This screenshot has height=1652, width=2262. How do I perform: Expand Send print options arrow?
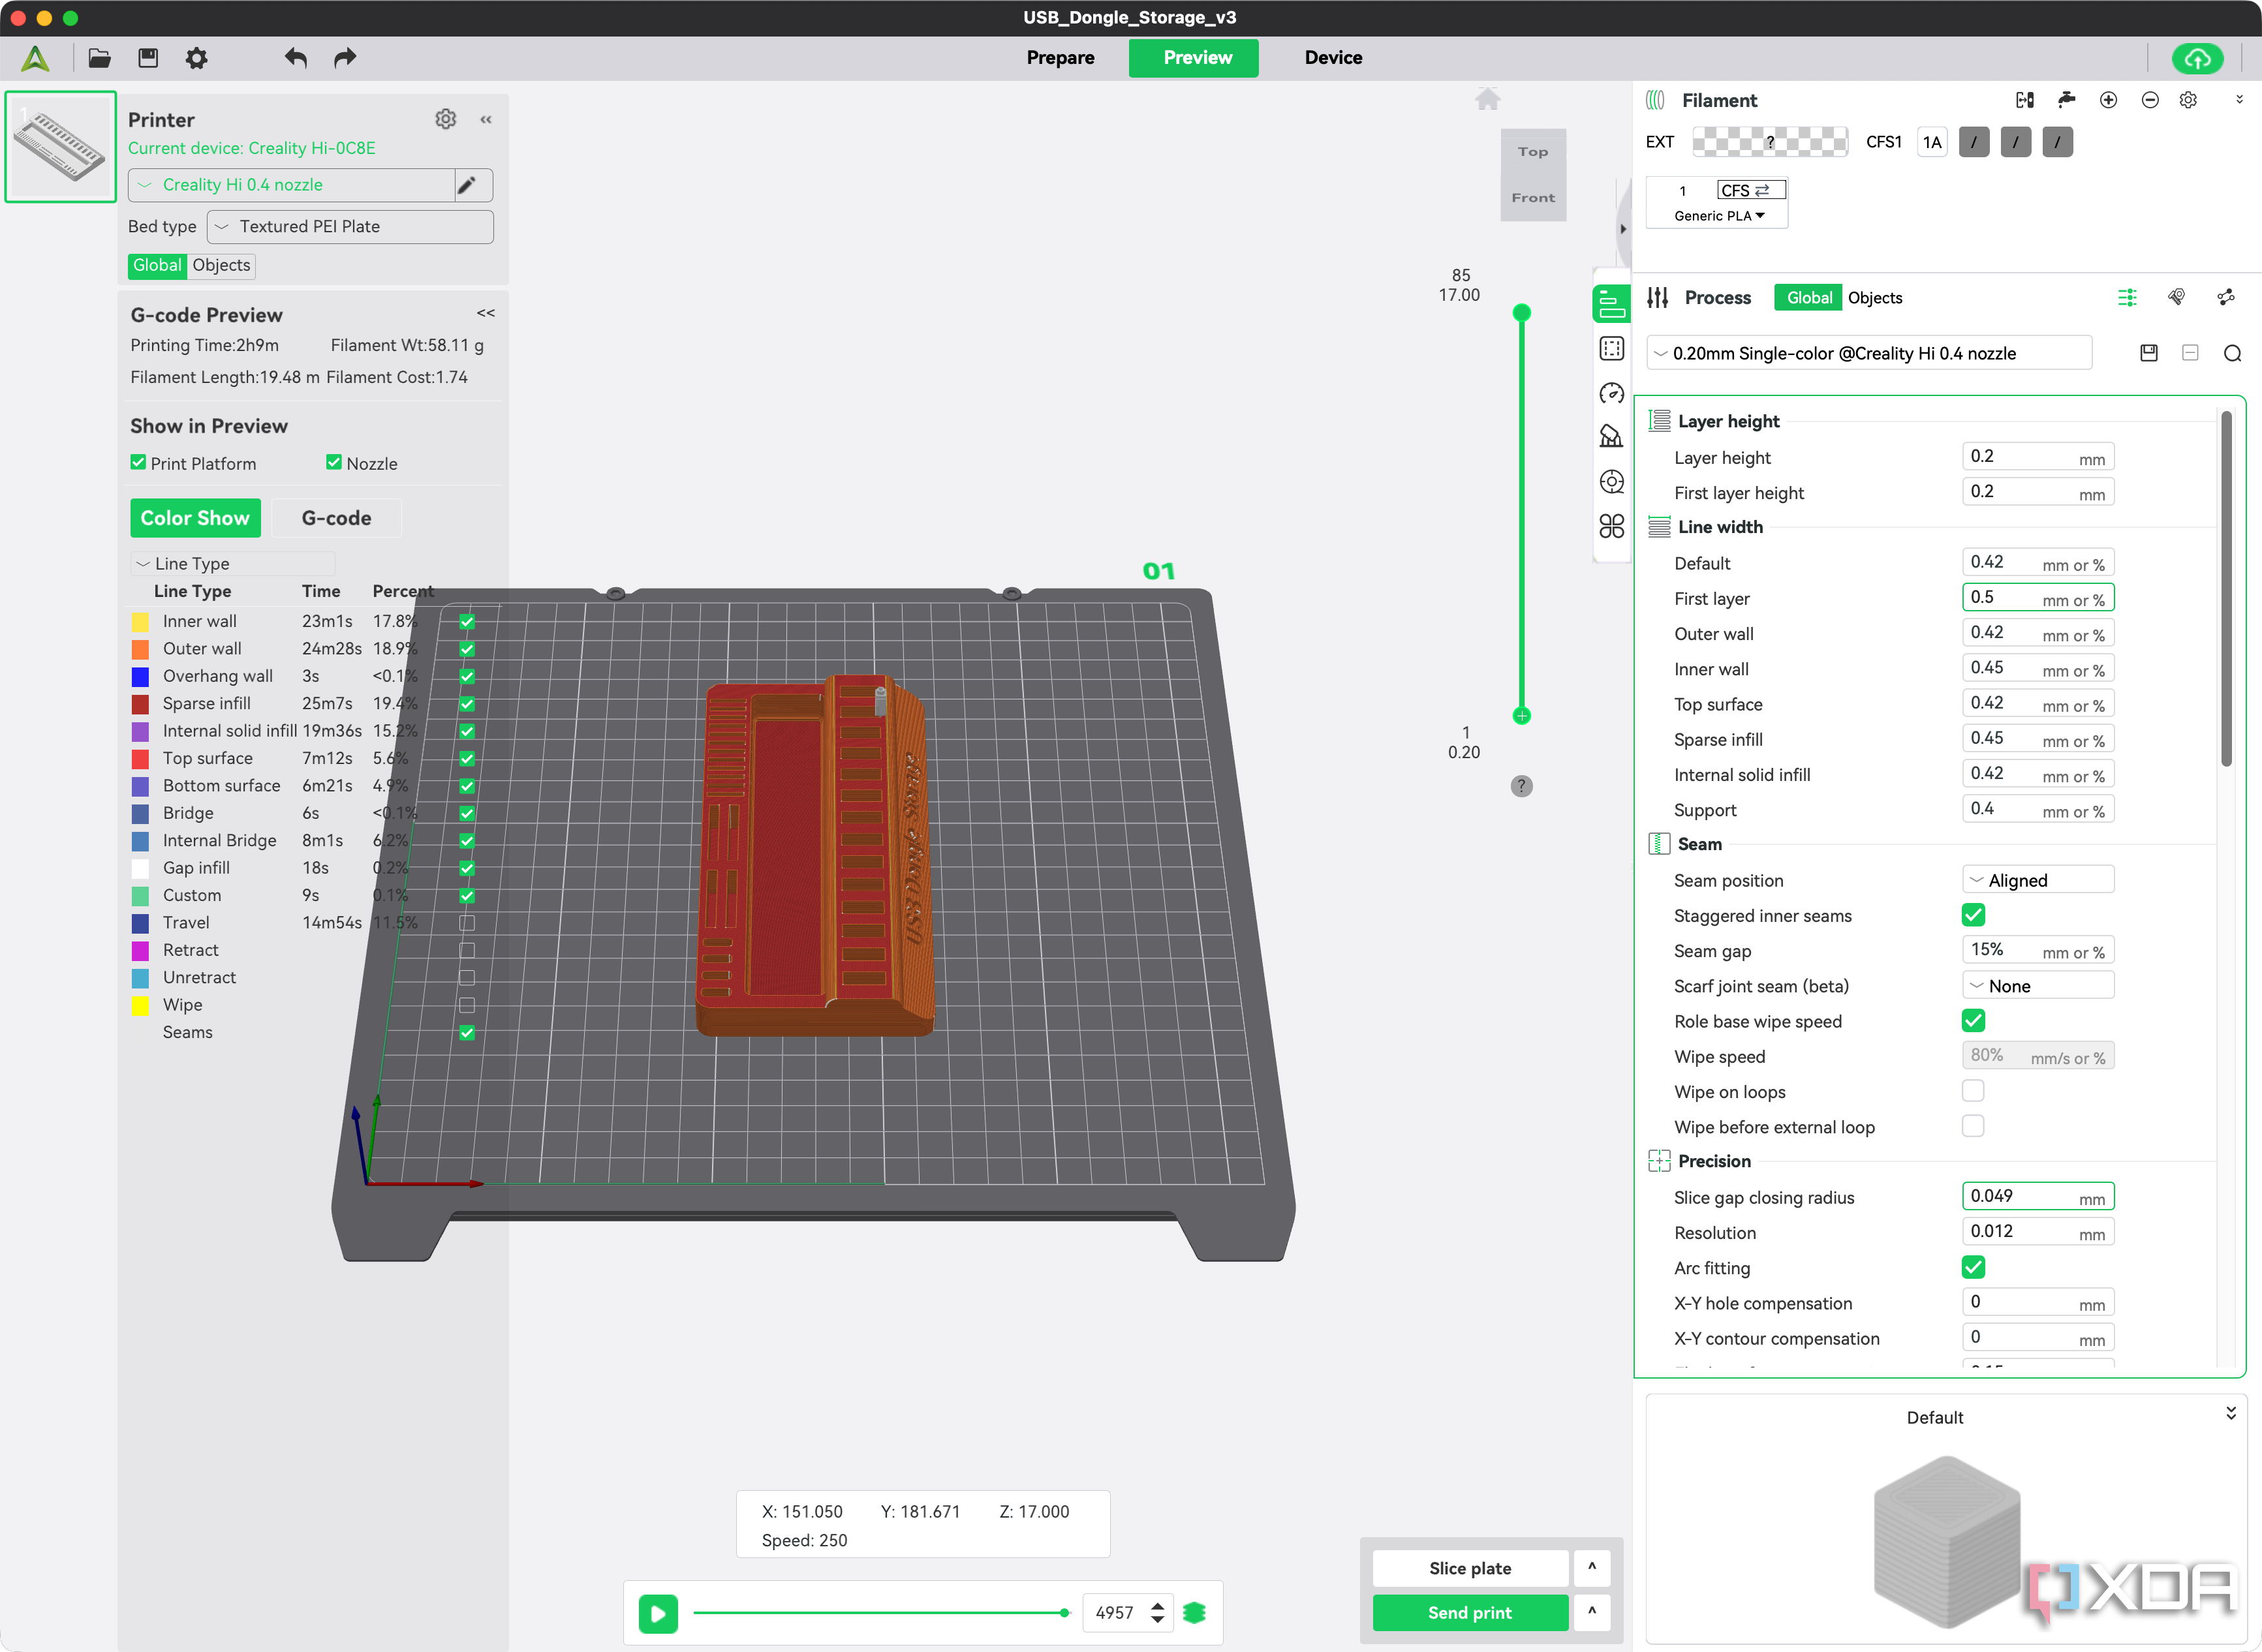point(1592,1612)
